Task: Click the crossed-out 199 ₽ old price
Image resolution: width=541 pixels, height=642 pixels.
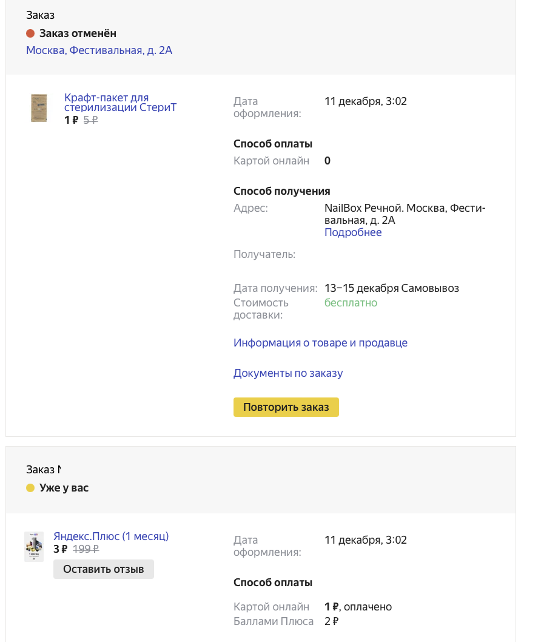Action: pyautogui.click(x=86, y=549)
